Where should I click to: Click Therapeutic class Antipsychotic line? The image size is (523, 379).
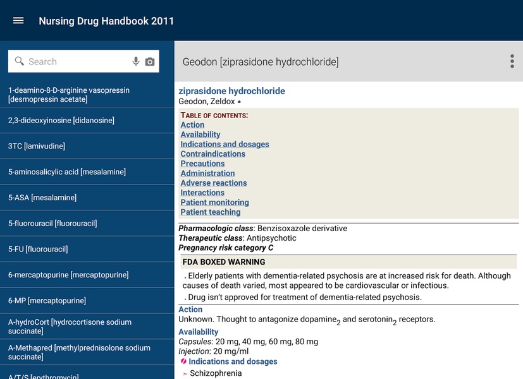coord(237,238)
